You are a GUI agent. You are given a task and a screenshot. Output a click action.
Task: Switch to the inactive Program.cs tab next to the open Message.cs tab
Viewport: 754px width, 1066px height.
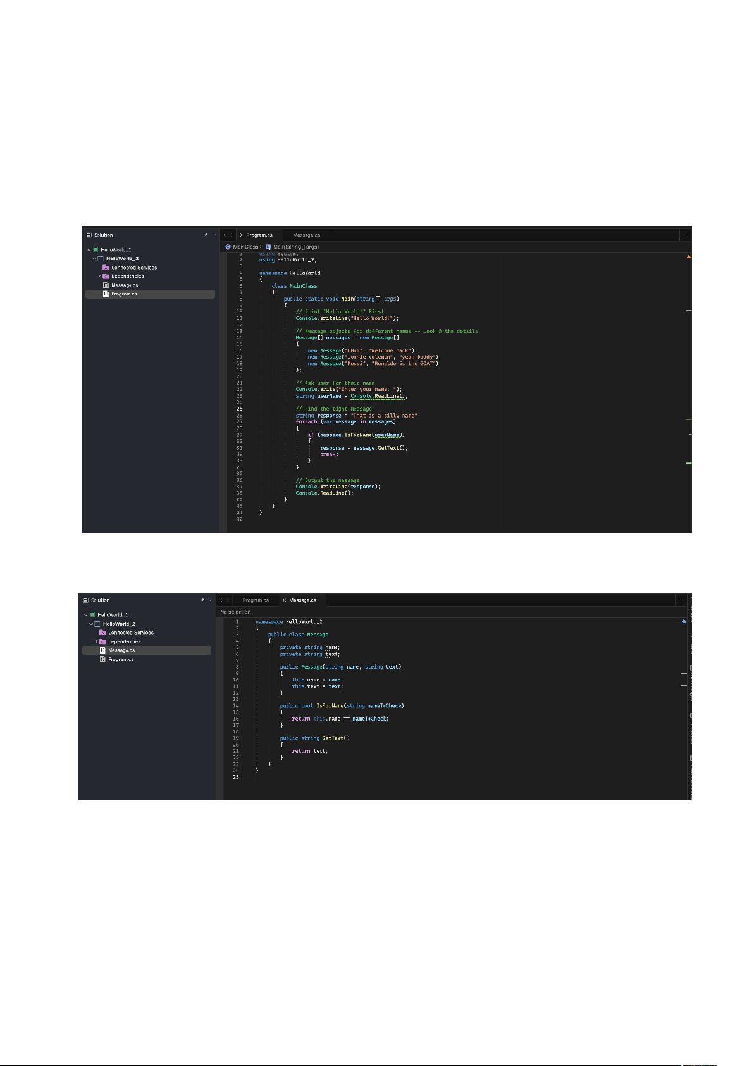[256, 600]
